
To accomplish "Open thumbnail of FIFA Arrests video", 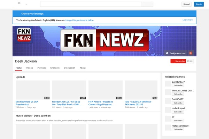I will click(106, 90).
